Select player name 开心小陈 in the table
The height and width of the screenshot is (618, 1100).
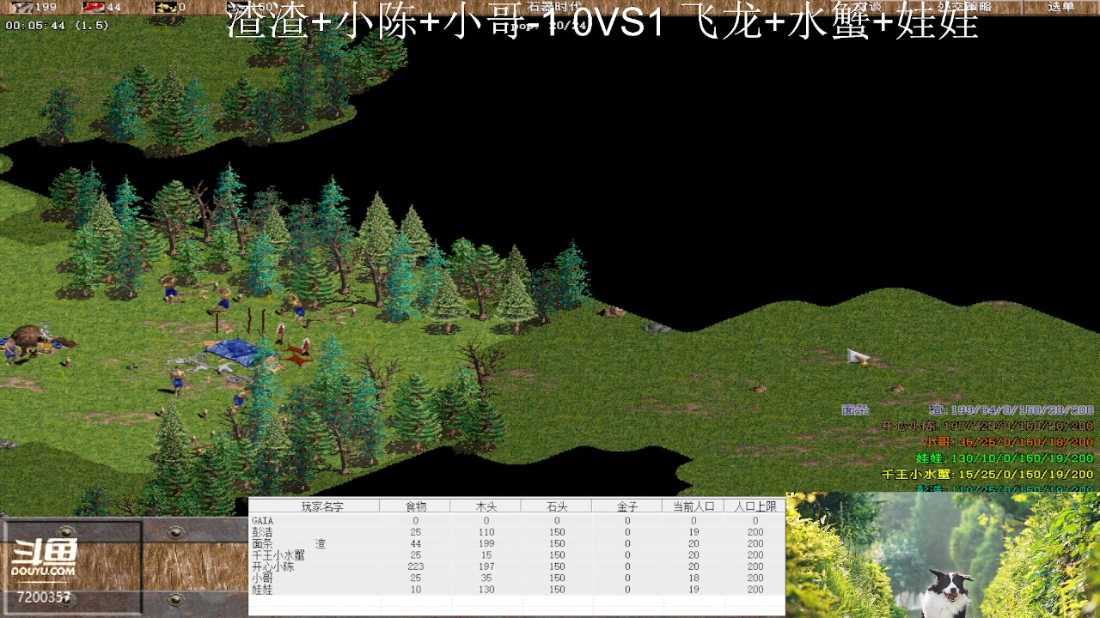(x=272, y=566)
